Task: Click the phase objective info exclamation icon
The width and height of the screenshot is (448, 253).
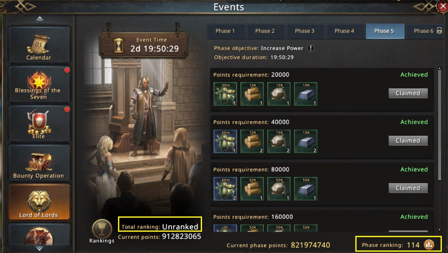Action: click(x=311, y=48)
